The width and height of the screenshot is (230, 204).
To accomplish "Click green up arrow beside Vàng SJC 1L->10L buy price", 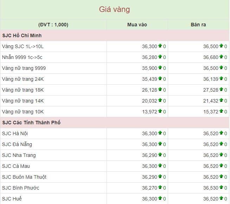I will tap(160, 46).
